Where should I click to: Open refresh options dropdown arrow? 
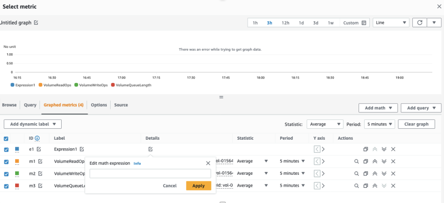pos(434,23)
